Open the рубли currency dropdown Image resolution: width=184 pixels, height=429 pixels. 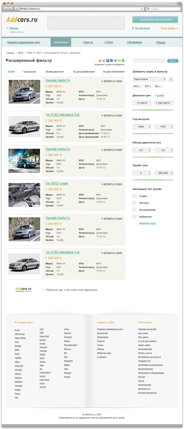pos(160,96)
